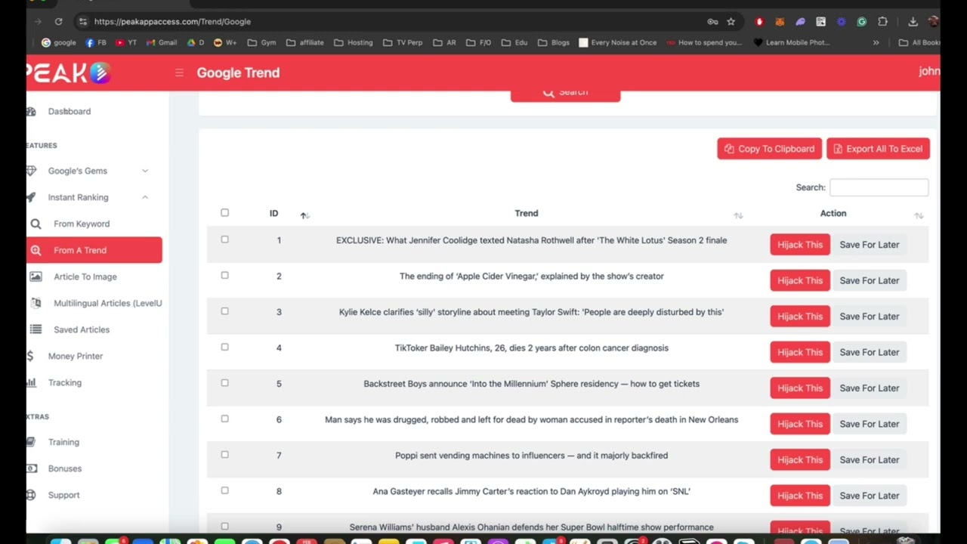Click Save For Later for Bailey Hutchins trend

[x=869, y=352]
